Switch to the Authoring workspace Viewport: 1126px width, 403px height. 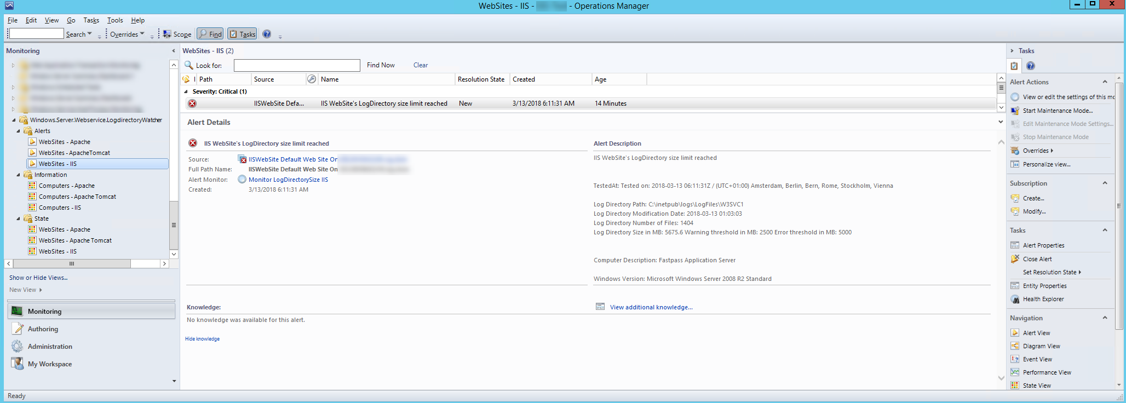coord(43,329)
